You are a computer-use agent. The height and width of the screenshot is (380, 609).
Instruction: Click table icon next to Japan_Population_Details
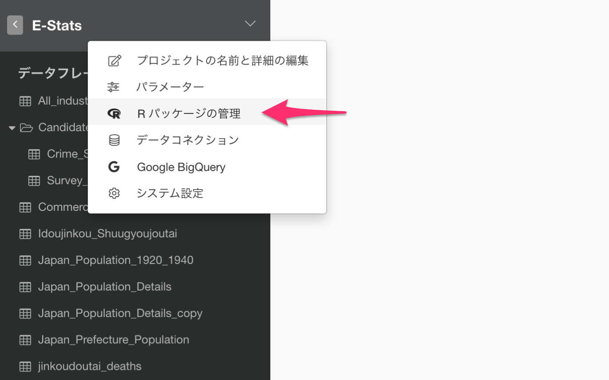click(x=25, y=287)
